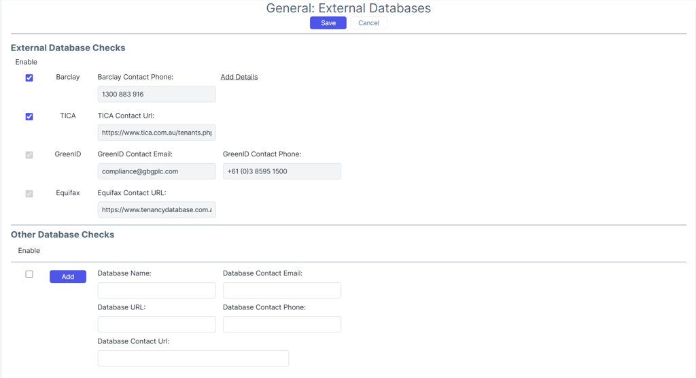This screenshot has height=378, width=696.
Task: Click the Equifax row label
Action: (68, 193)
